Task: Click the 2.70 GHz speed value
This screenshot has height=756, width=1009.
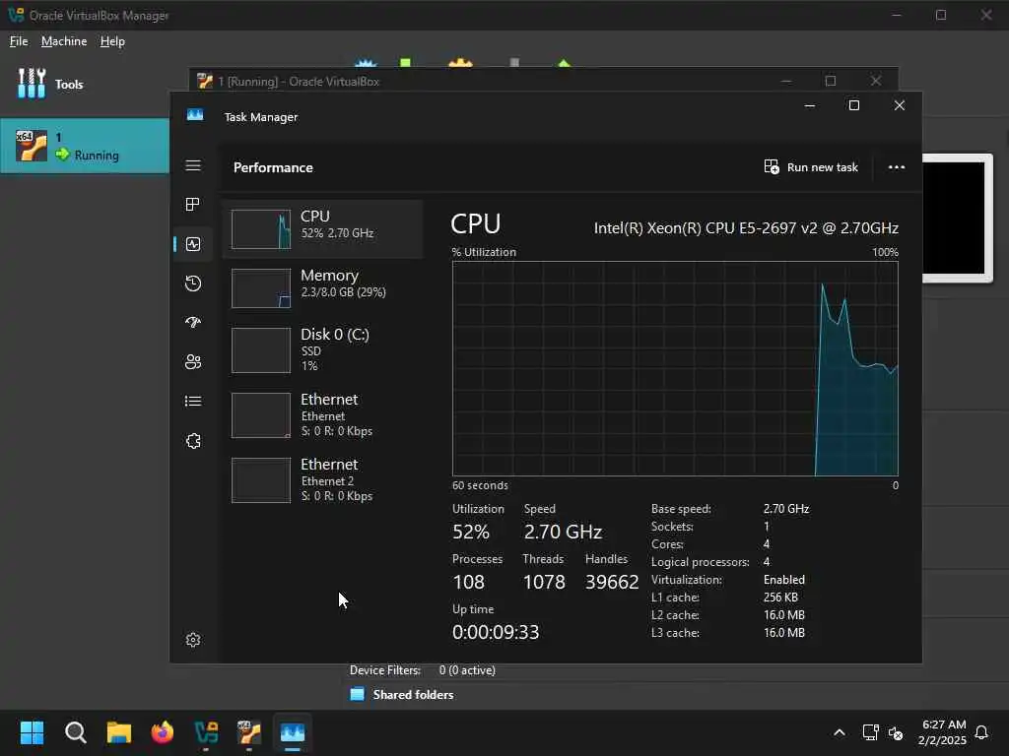Action: tap(563, 533)
